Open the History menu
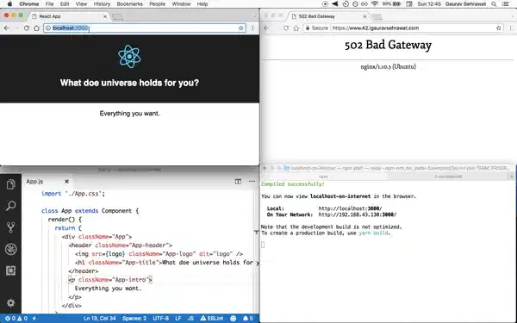 [102, 4]
